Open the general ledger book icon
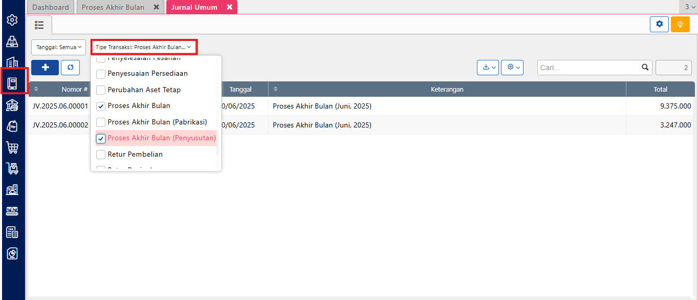The height and width of the screenshot is (300, 698). [12, 83]
